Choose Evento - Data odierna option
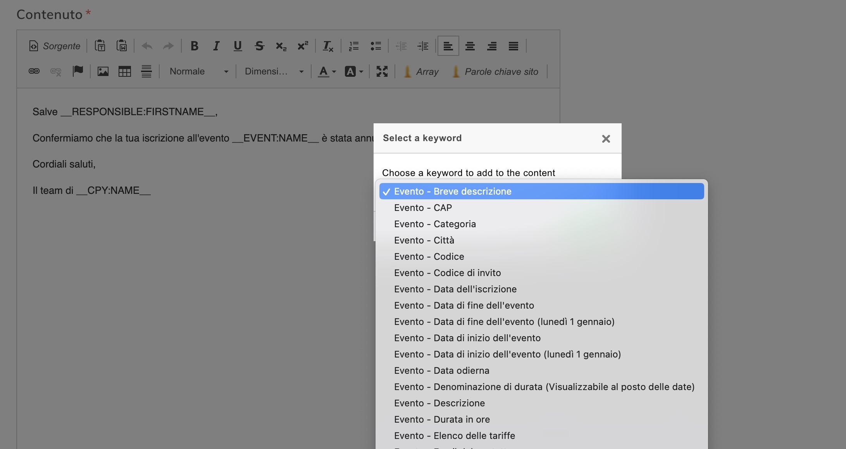 tap(441, 371)
